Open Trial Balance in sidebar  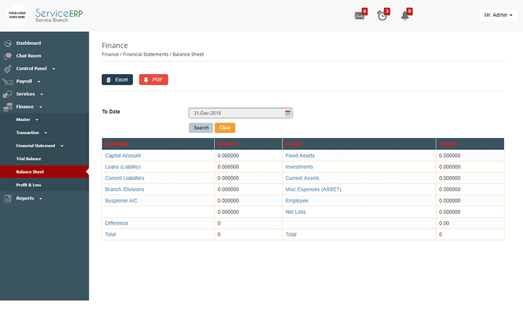tap(29, 159)
